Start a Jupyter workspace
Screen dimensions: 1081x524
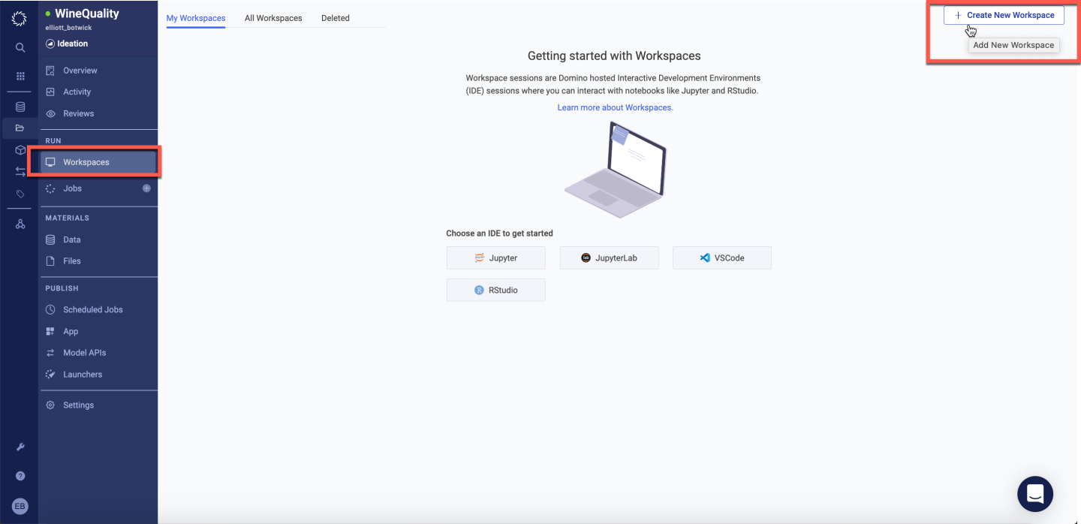(x=495, y=257)
